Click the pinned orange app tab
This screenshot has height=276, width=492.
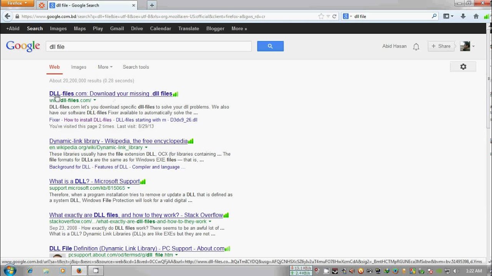coord(42,5)
